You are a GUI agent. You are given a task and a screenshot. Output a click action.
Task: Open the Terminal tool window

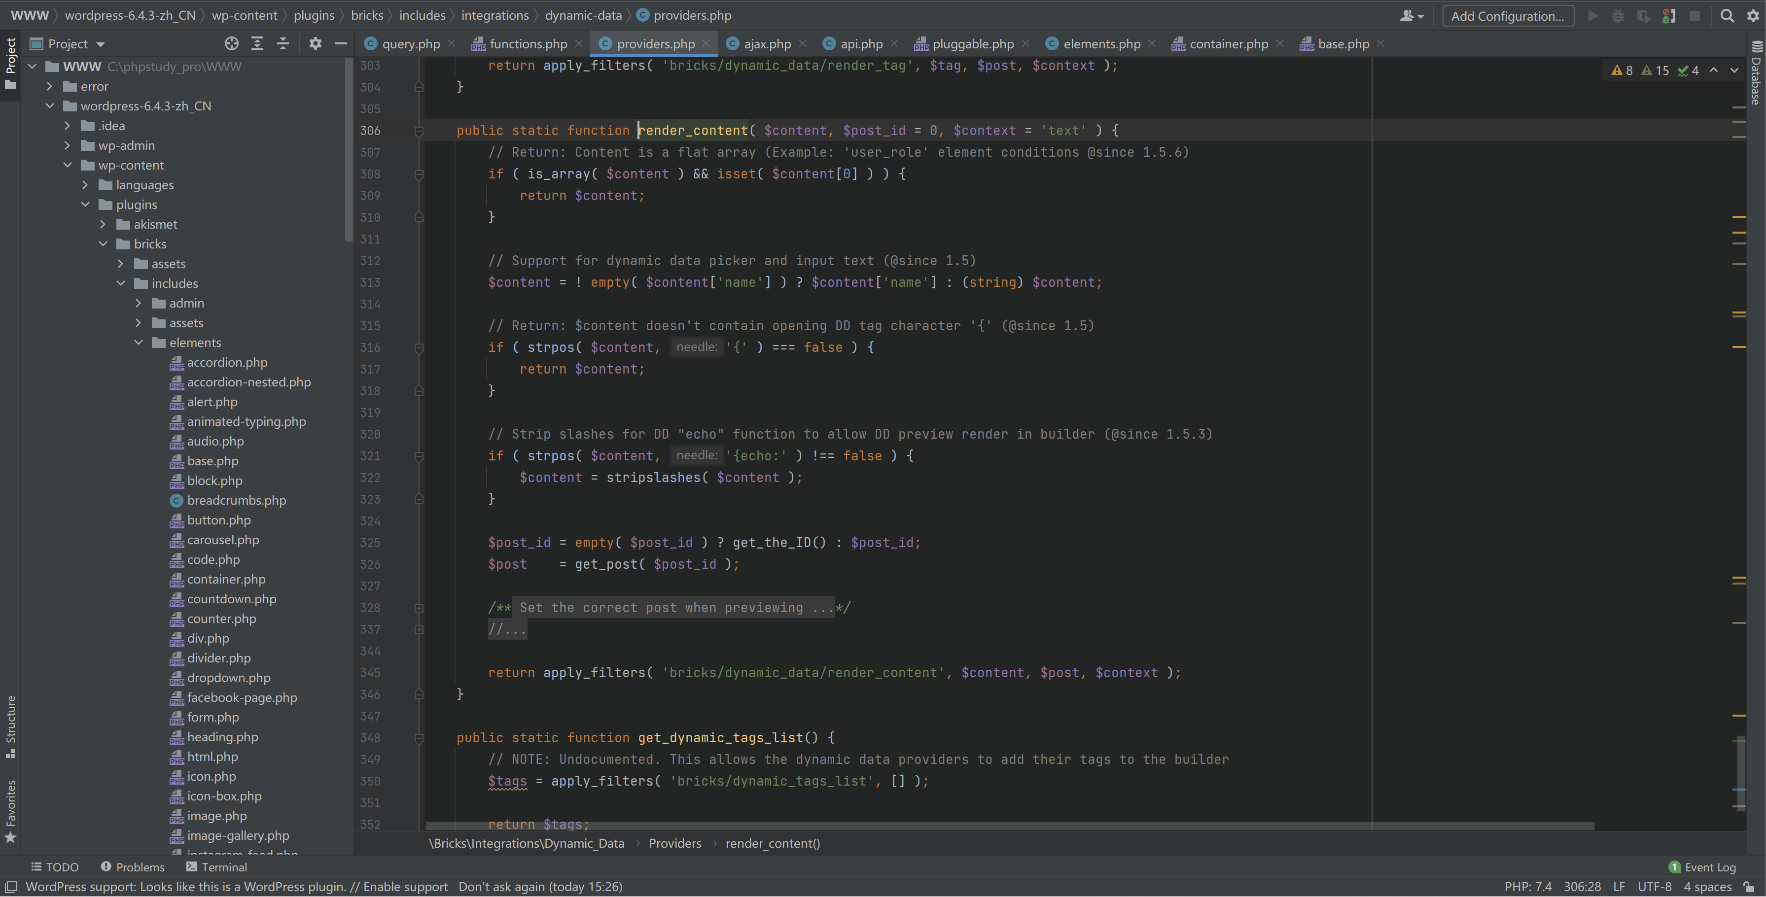click(216, 867)
